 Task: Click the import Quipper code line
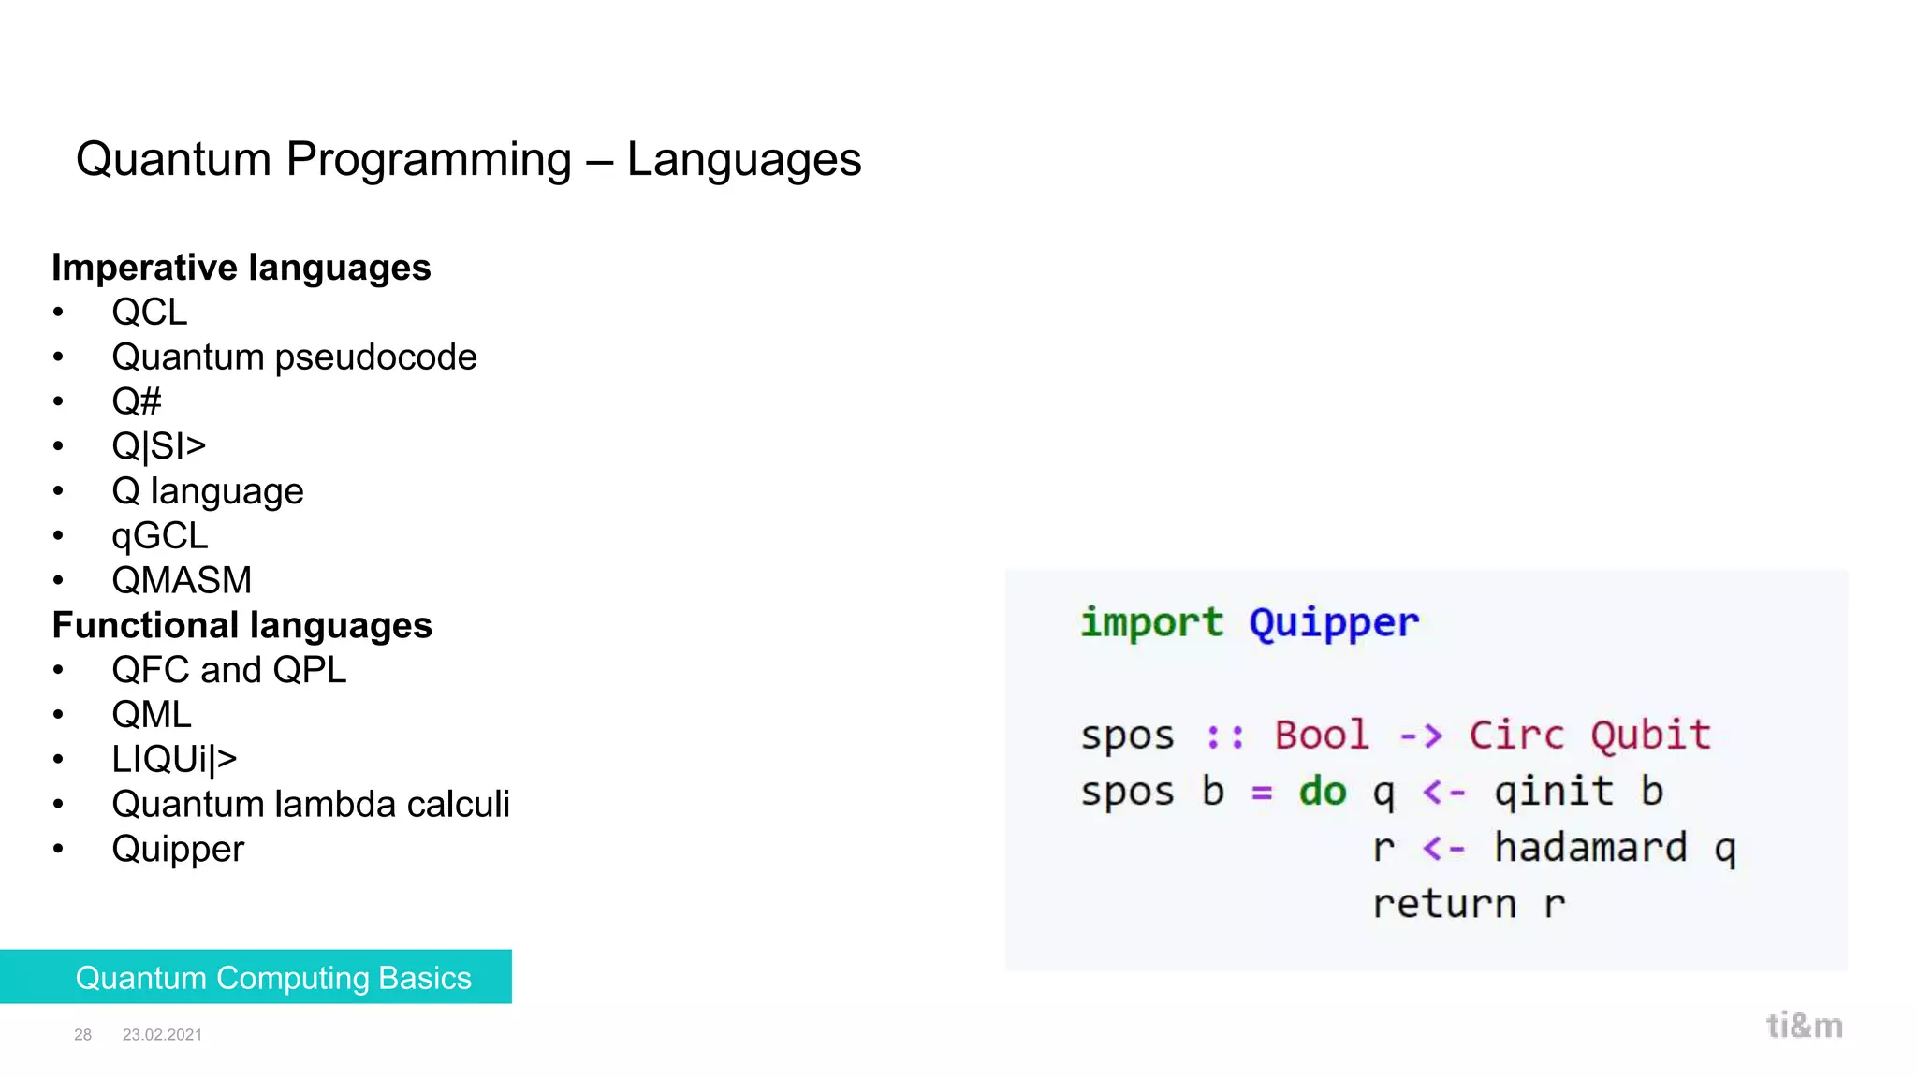point(1250,623)
